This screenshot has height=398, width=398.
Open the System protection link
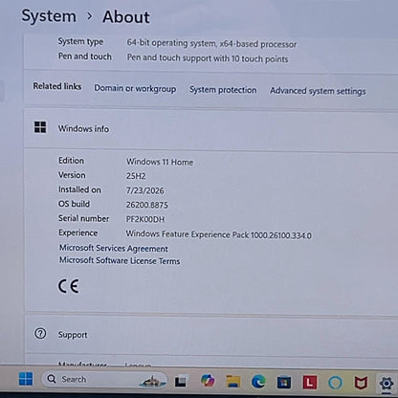(223, 90)
